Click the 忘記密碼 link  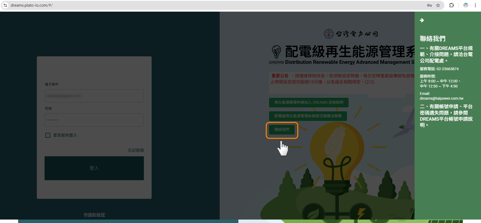pyautogui.click(x=136, y=150)
